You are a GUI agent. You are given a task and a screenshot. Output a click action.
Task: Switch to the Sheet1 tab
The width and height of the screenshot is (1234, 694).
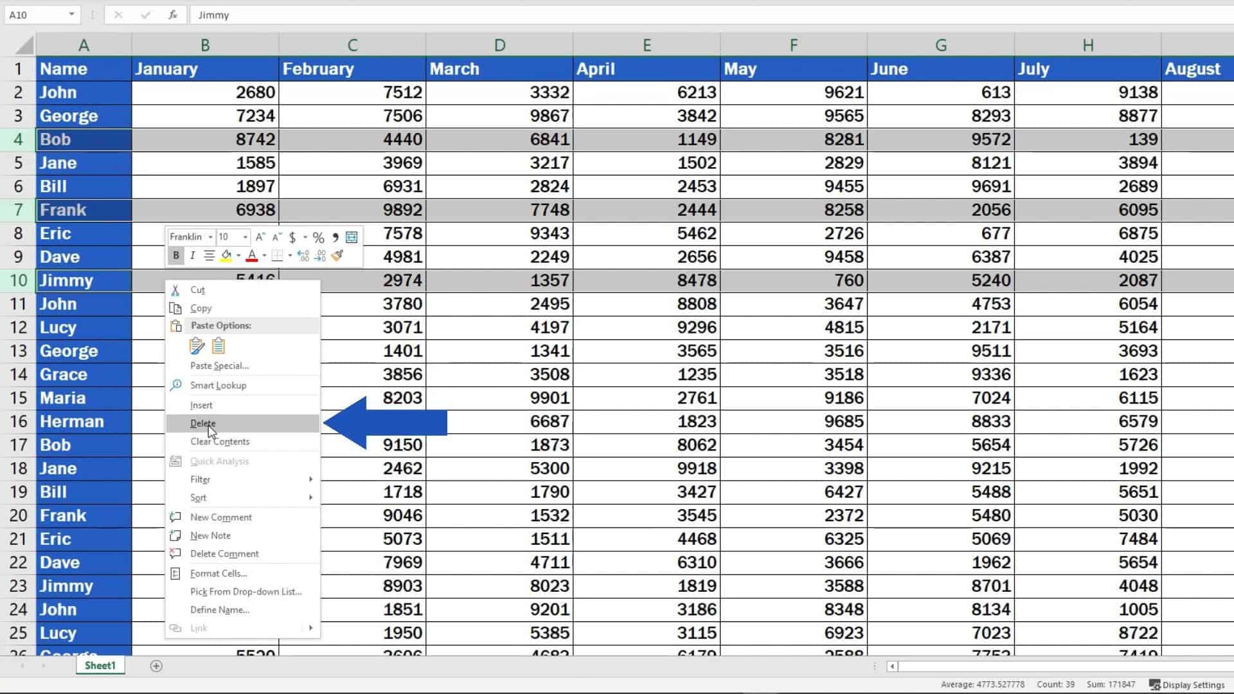[x=100, y=666]
